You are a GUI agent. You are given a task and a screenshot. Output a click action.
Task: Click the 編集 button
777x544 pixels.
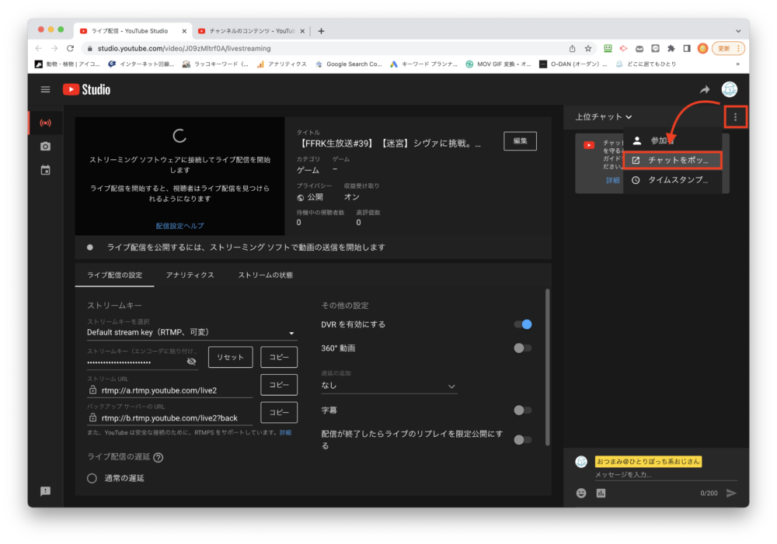click(x=520, y=141)
